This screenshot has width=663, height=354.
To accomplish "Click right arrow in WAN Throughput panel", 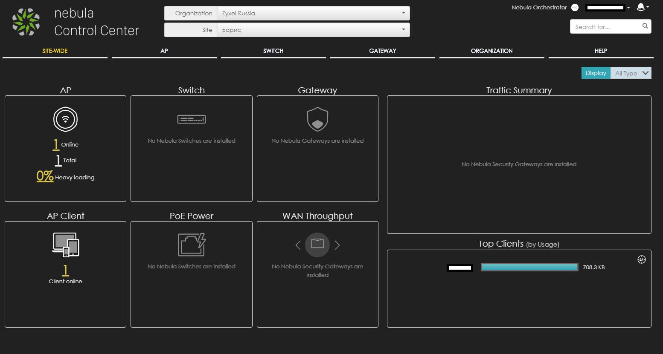I will point(337,245).
